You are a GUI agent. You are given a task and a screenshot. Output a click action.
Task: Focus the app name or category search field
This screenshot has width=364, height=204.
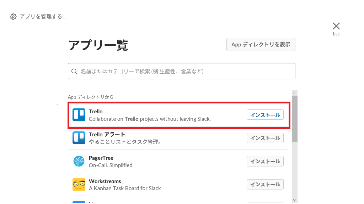(x=185, y=71)
